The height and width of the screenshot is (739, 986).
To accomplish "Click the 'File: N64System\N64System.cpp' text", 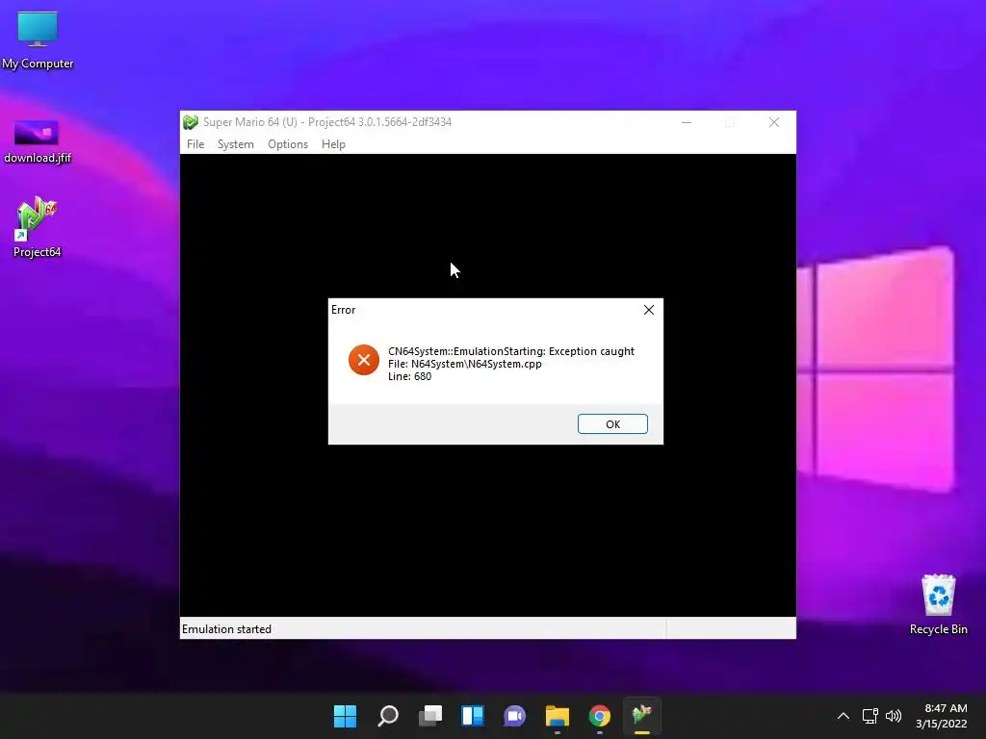I will 465,364.
